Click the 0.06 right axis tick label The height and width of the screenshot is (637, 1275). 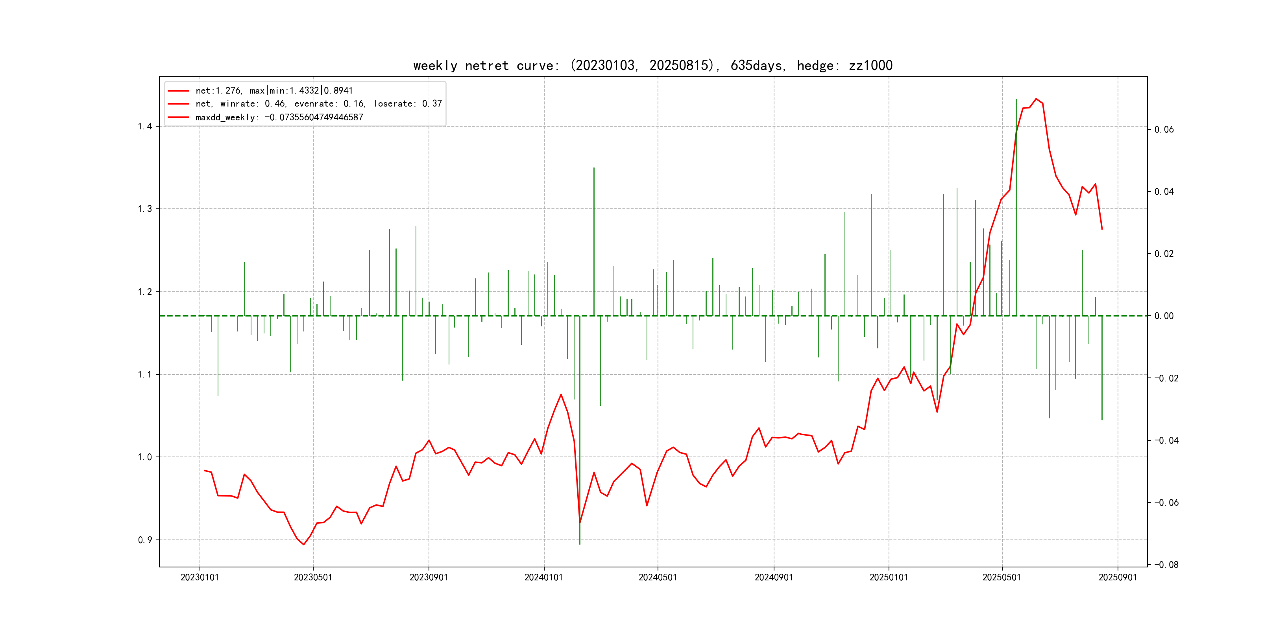pyautogui.click(x=1164, y=130)
